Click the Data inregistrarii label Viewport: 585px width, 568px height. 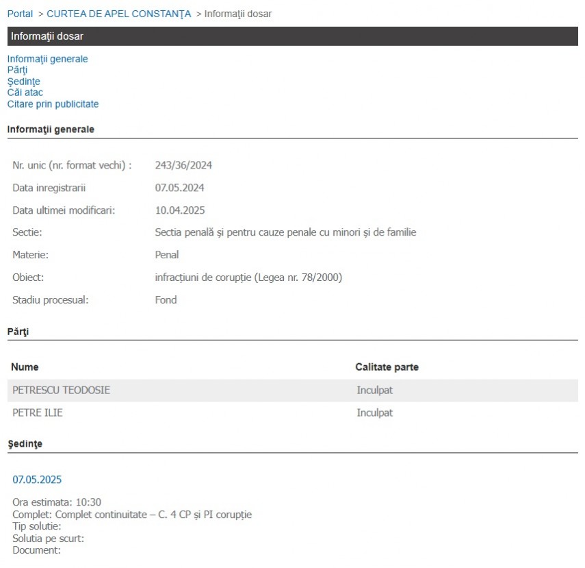coord(49,188)
